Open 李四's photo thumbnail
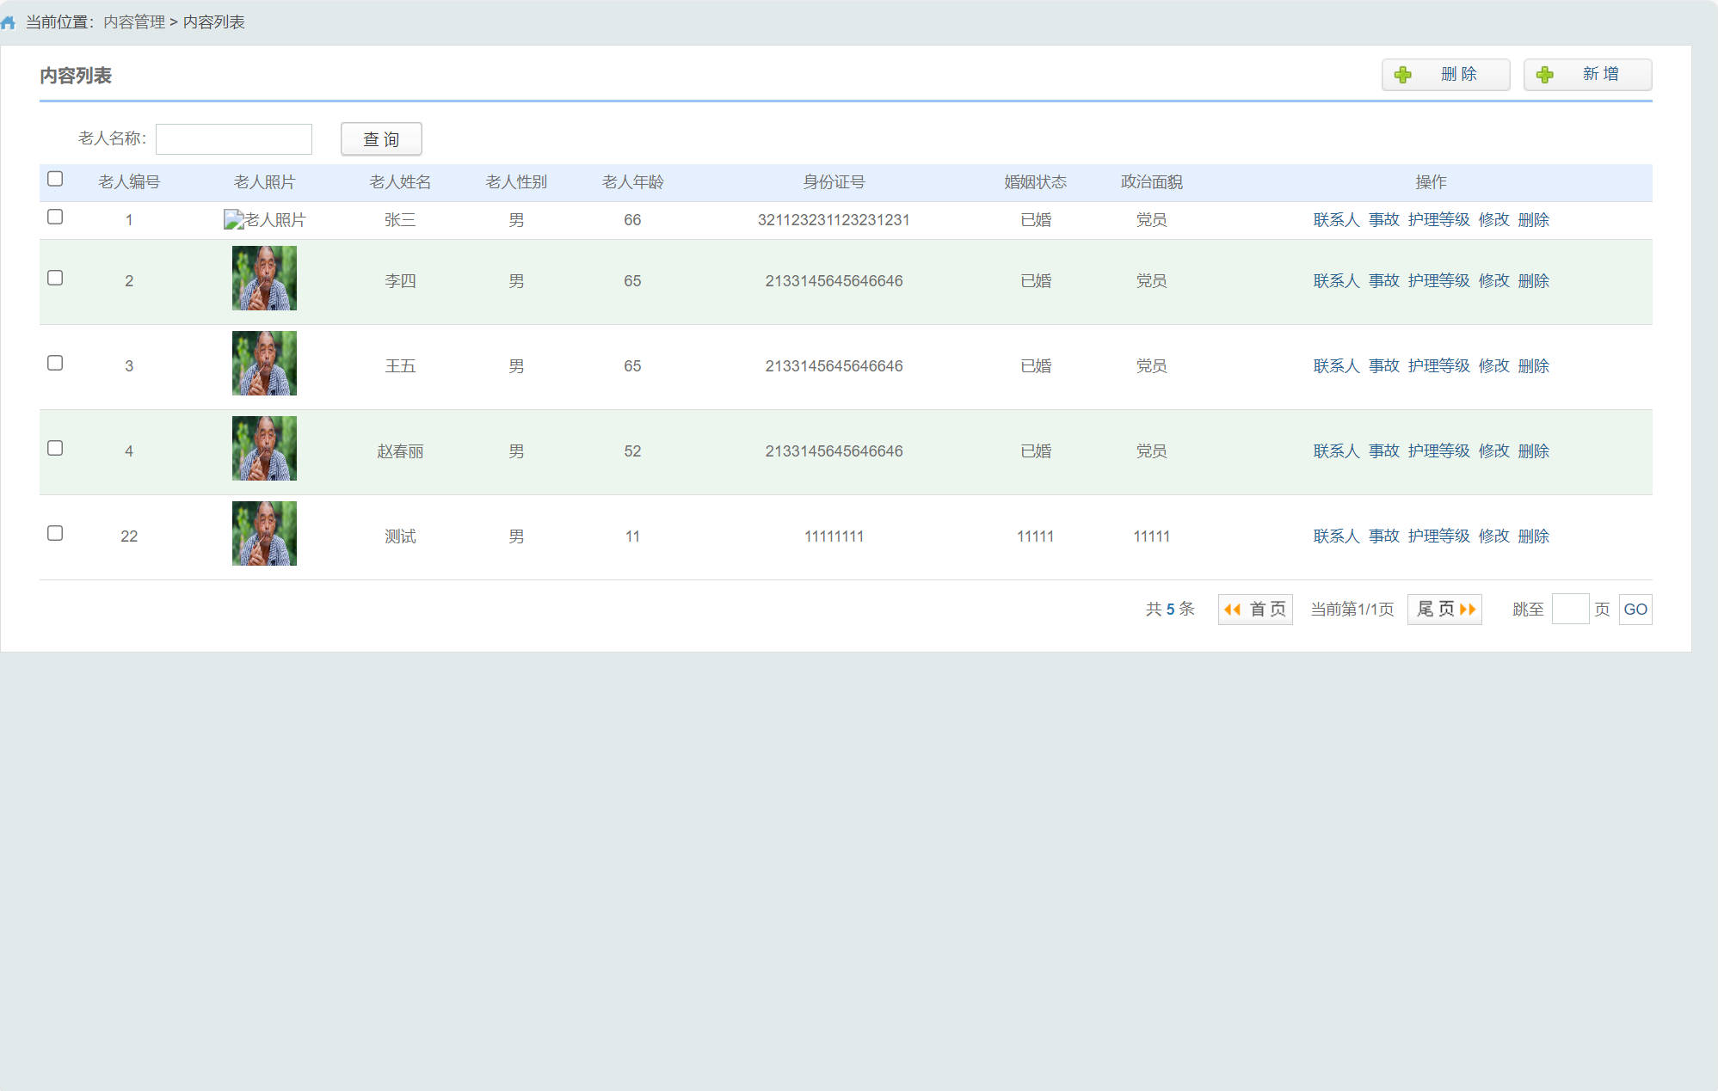The width and height of the screenshot is (1718, 1091). [264, 279]
